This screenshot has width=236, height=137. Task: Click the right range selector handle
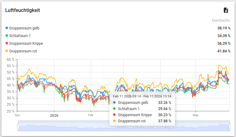click(x=230, y=127)
